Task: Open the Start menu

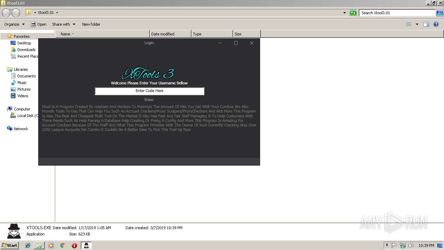Action: (x=10, y=245)
